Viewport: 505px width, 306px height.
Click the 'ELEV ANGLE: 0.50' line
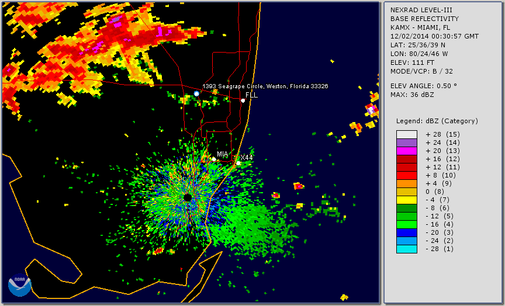(424, 86)
